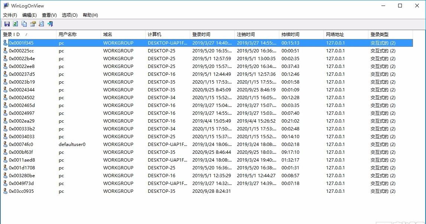Click user icon of row 0x000237d5
This screenshot has height=224, width=426.
pos(5,74)
